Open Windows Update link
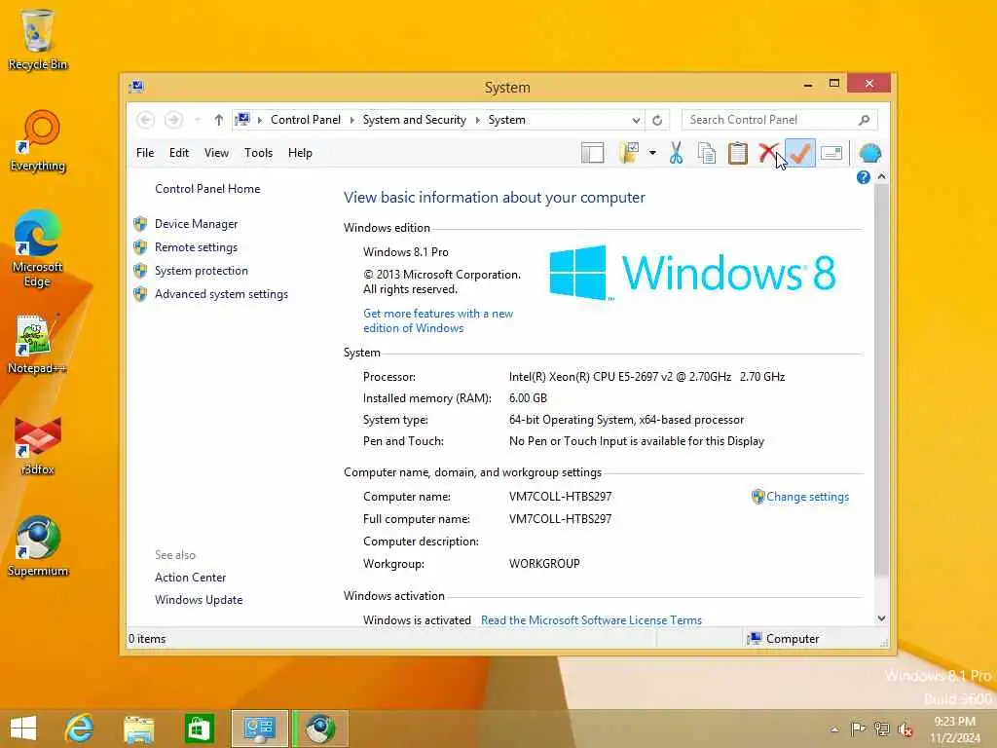 pos(199,600)
